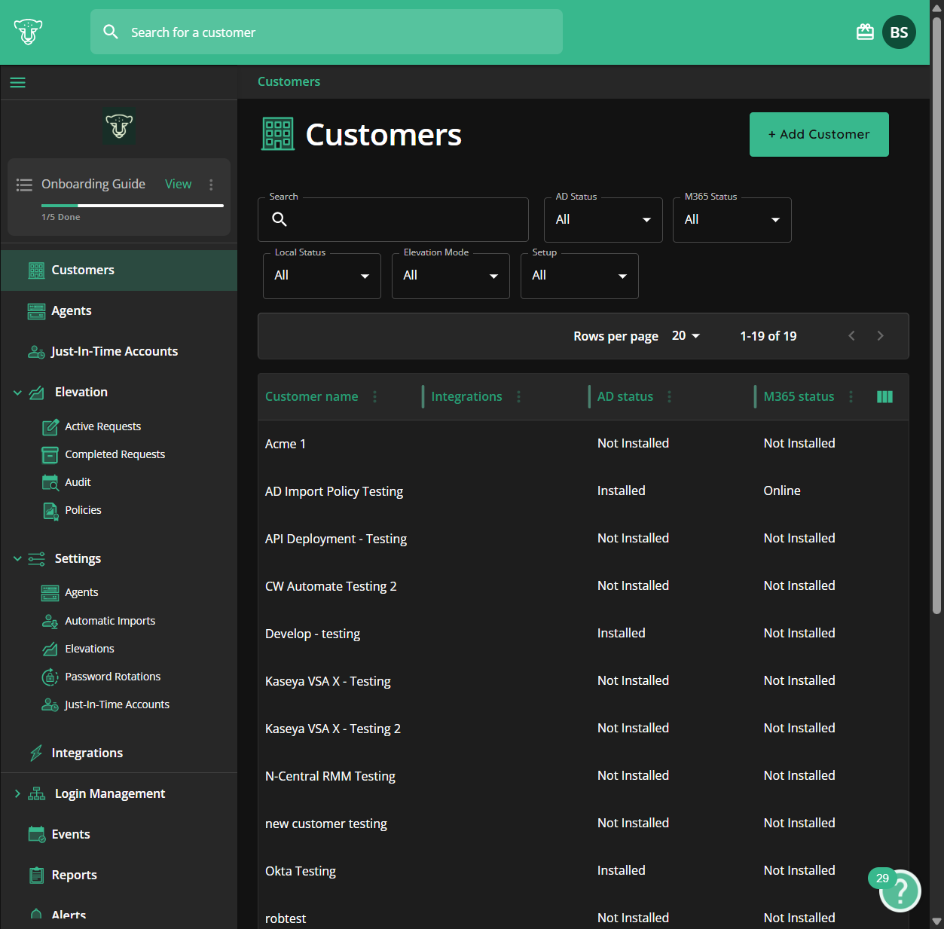Click Password Rotations circular lock icon

point(50,677)
